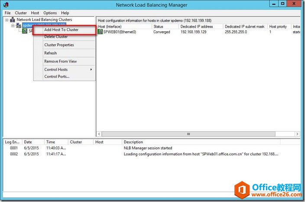Sort by Dedicated IP subnet mask column
The width and height of the screenshot is (305, 202).
tap(245, 26)
